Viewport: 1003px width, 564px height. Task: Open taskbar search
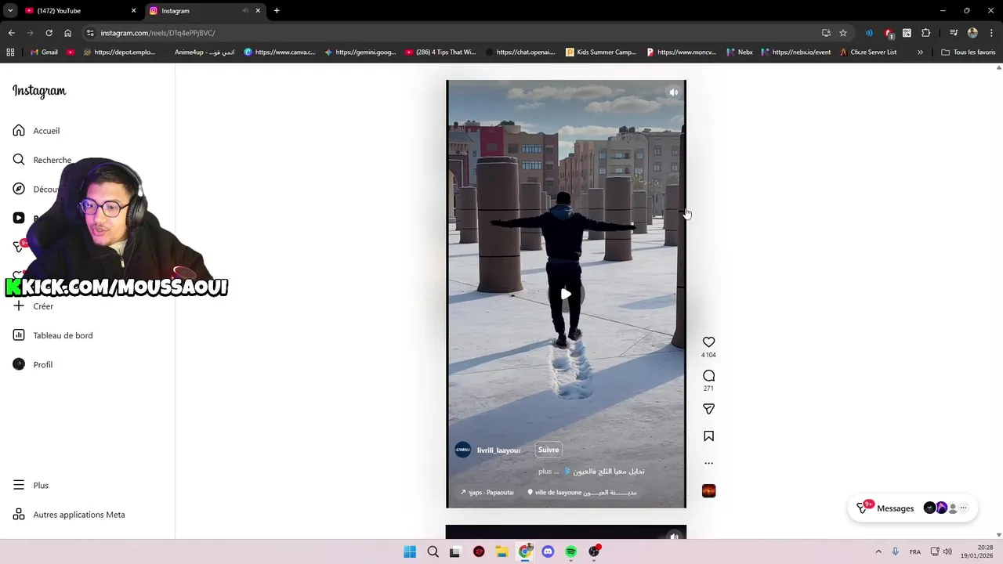[433, 551]
